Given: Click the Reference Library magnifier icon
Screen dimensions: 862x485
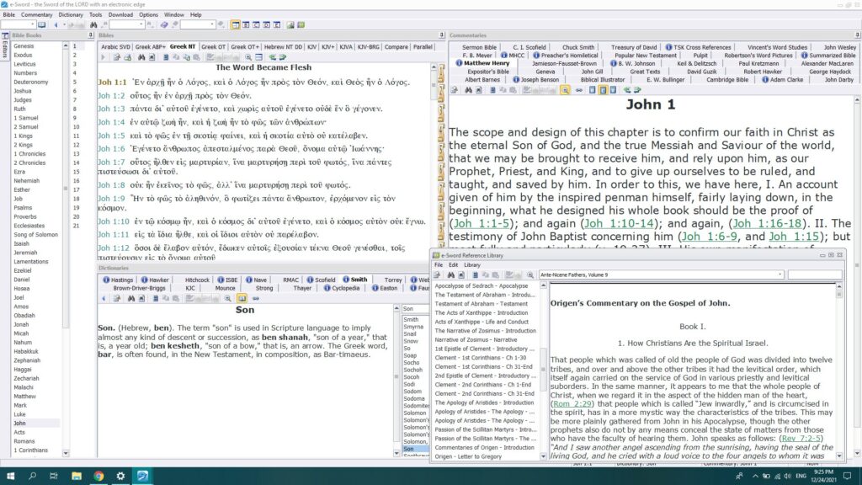Looking at the screenshot, I should point(530,275).
